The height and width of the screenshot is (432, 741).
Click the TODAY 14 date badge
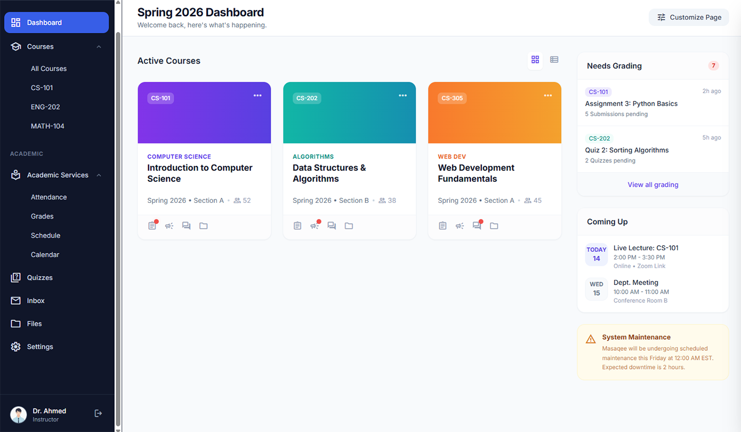[x=597, y=254]
